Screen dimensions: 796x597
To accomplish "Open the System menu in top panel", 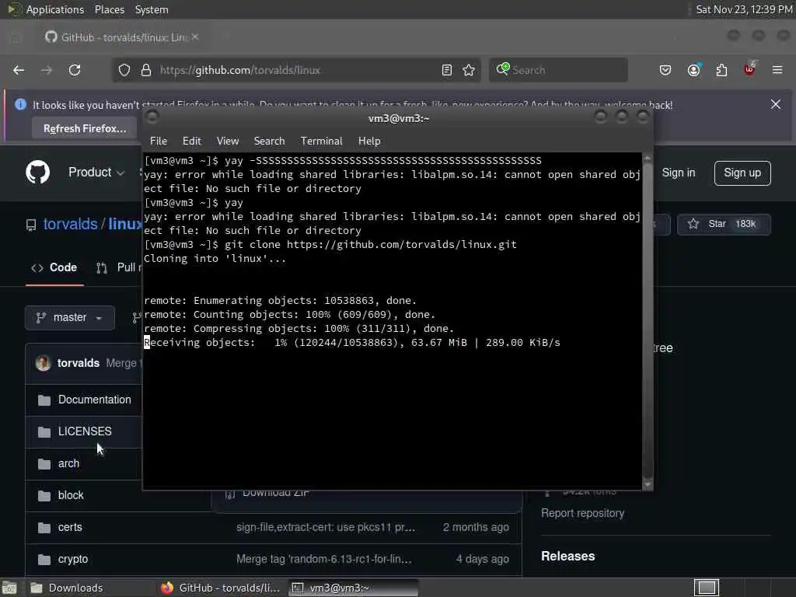I will tap(152, 9).
